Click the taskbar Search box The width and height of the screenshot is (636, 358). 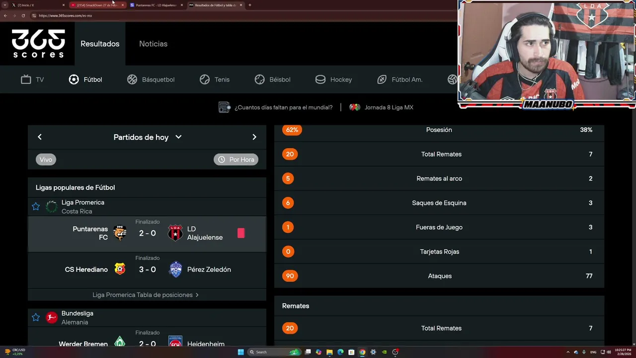click(274, 352)
